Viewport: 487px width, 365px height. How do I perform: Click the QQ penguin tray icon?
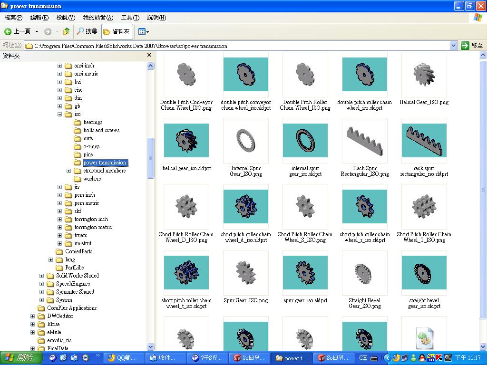point(422,358)
